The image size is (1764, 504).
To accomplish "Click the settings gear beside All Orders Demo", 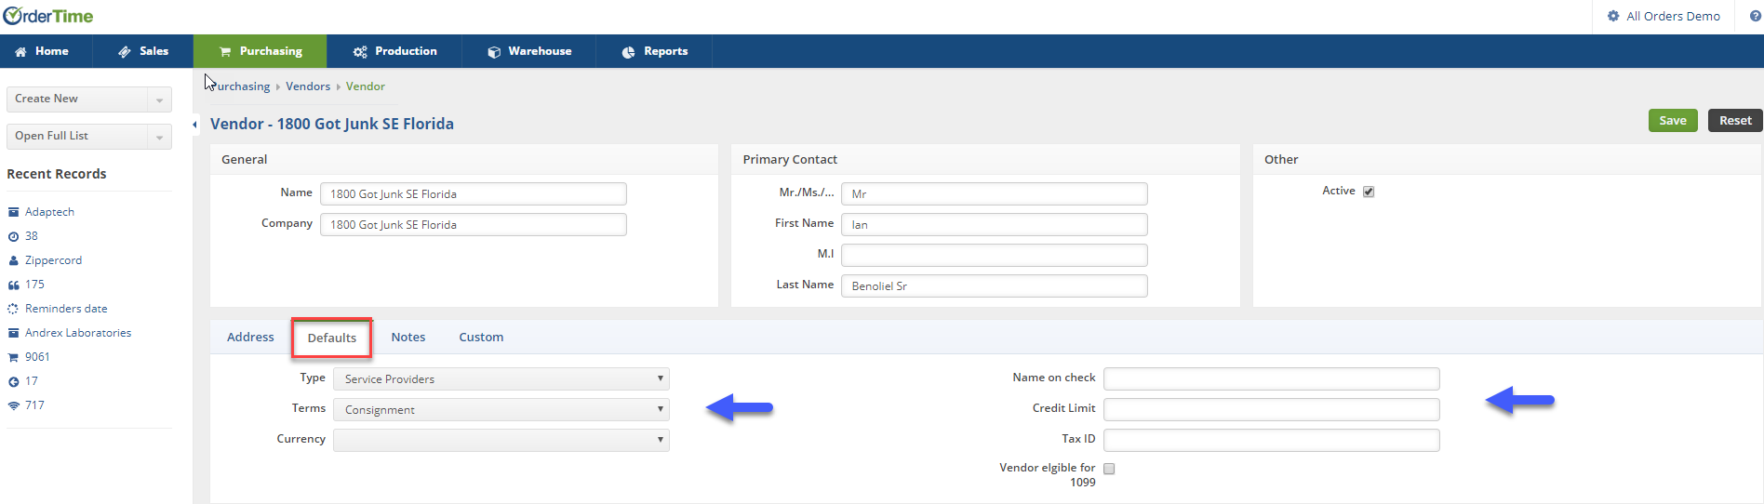I will click(1613, 16).
